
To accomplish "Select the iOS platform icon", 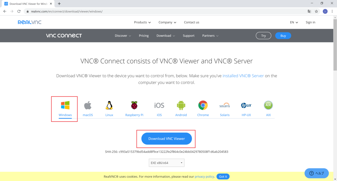I will click(159, 105).
